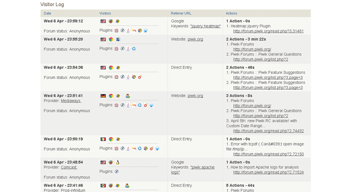
Task: Open the Mediaways provider link
Action: [x=71, y=101]
